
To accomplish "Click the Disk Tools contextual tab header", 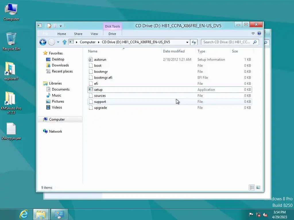I will pos(113,26).
